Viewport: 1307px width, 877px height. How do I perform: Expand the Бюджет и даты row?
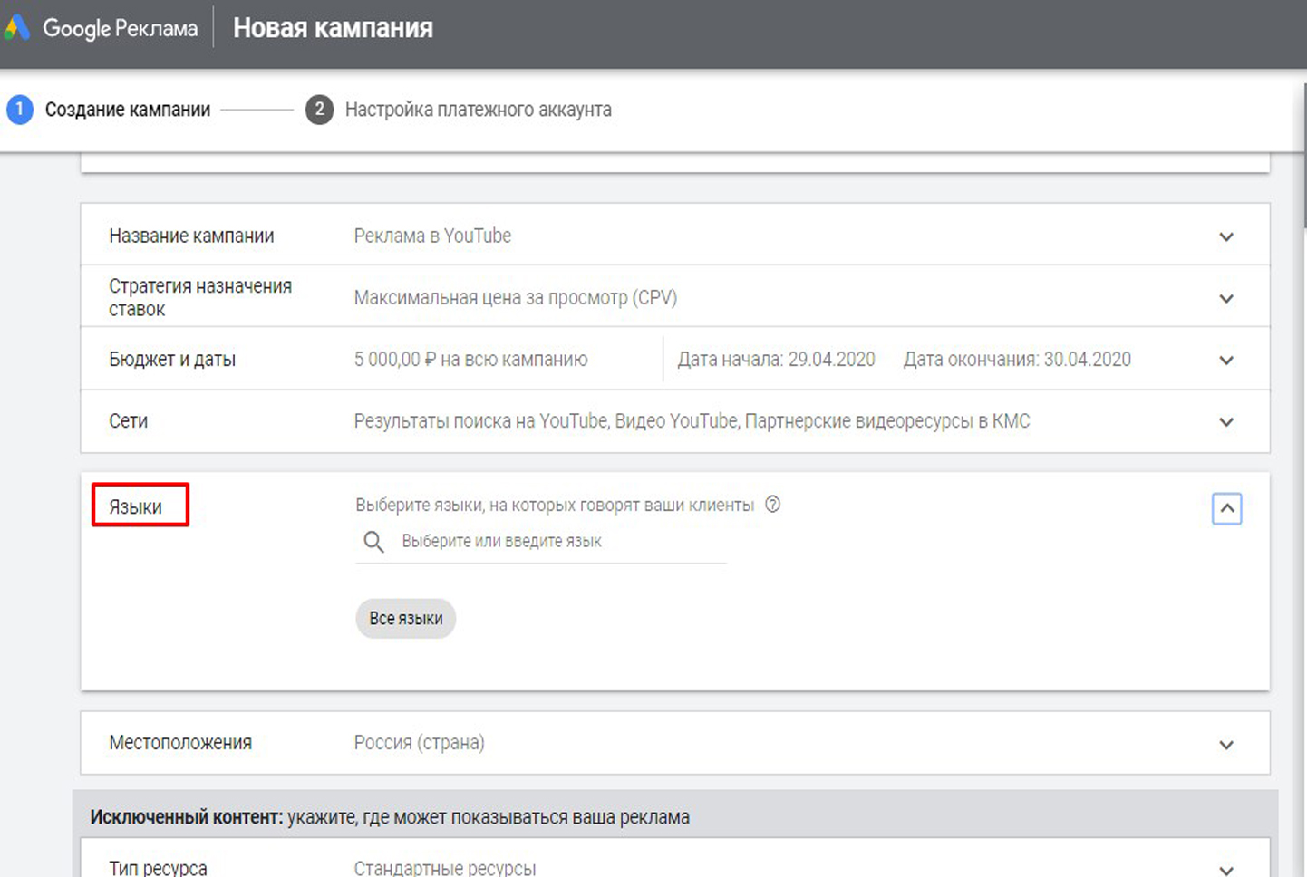point(1226,361)
